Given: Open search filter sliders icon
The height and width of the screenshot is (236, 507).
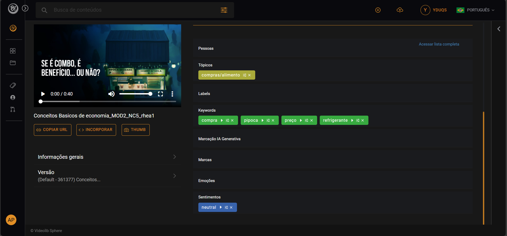Looking at the screenshot, I should point(224,10).
